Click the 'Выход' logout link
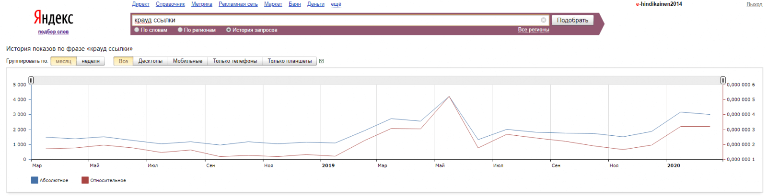The height and width of the screenshot is (196, 767). [x=754, y=4]
